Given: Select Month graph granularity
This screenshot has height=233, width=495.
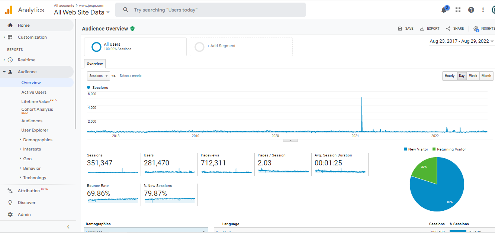Looking at the screenshot, I should (486, 76).
